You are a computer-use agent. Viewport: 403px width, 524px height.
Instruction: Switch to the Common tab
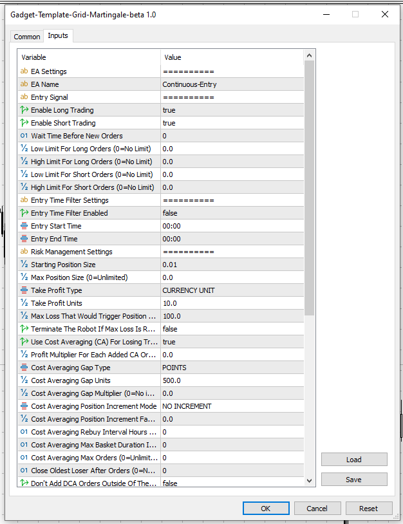(x=27, y=37)
